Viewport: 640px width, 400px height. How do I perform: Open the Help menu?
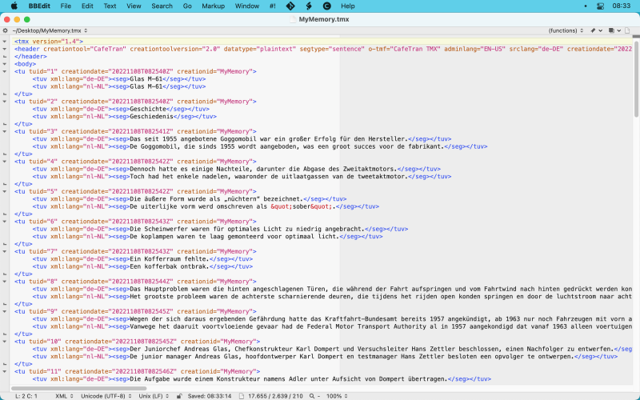pyautogui.click(x=348, y=6)
